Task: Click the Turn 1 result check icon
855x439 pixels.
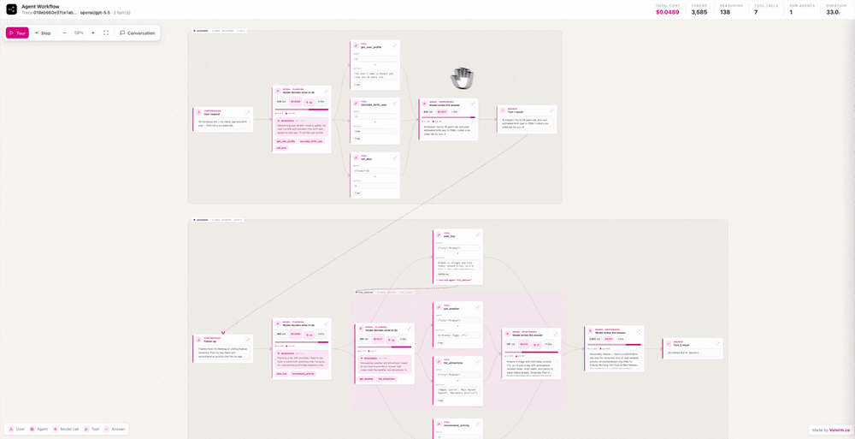Action: point(504,111)
